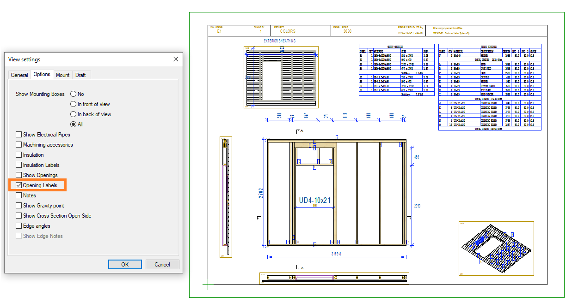Screen dimensions: 572x302
Task: Click the Cancel button
Action: tap(162, 265)
